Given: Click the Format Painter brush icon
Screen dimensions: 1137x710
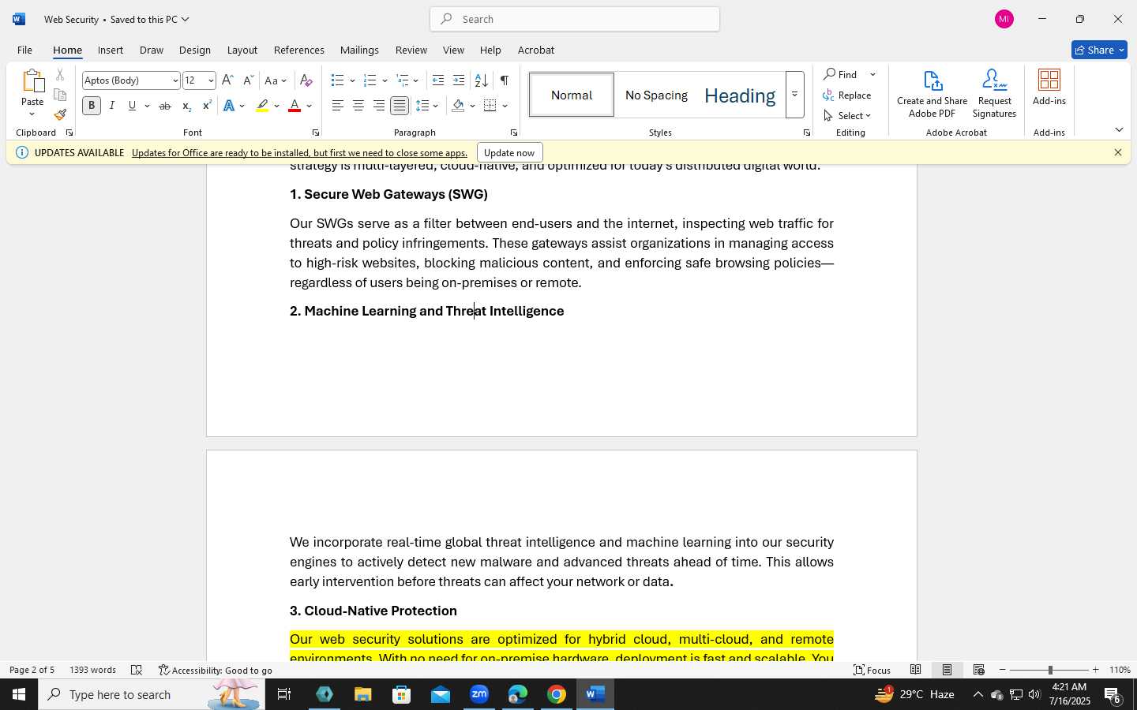Looking at the screenshot, I should click(x=60, y=114).
